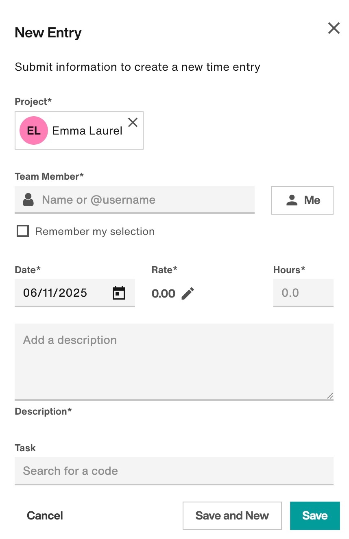Close the New Entry dialog
The image size is (349, 539).
(x=334, y=28)
